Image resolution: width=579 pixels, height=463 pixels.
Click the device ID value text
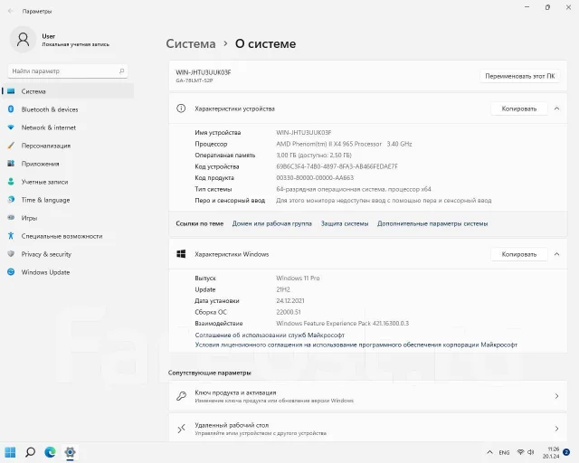coord(337,166)
